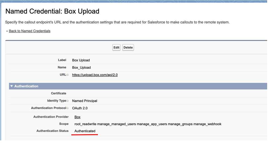Click the 'Identity Type' field name

click(x=57, y=101)
